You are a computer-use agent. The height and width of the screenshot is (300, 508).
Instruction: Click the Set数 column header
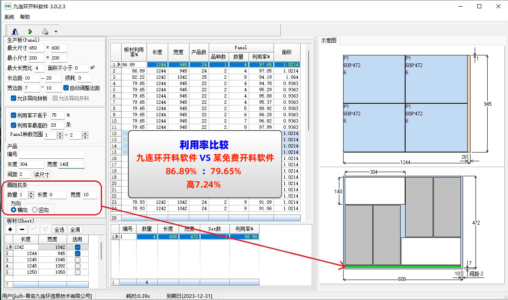(214, 228)
